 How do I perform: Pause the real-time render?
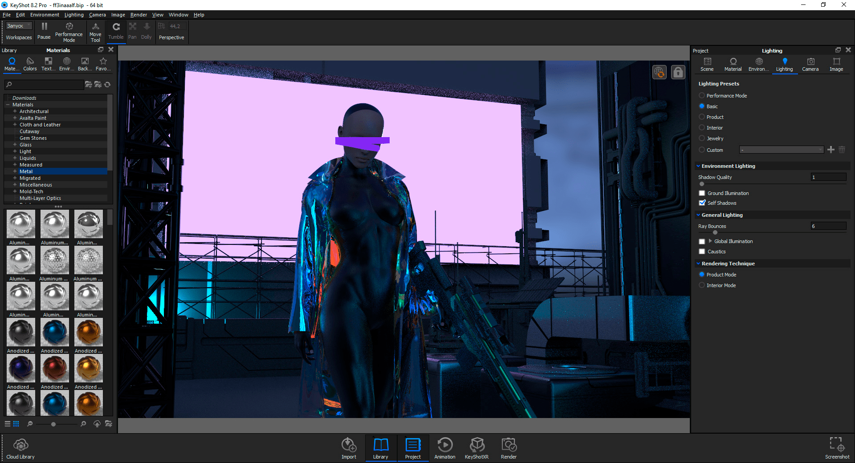(x=44, y=31)
